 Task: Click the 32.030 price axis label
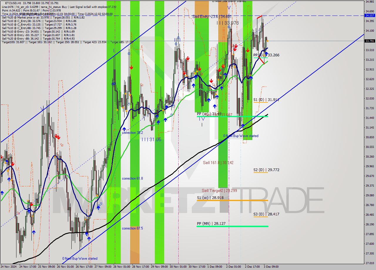tap(370, 99)
